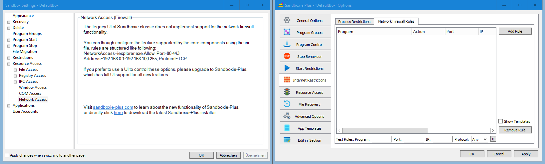Expand the Recovery tree node
This screenshot has height=164, width=545.
click(9, 22)
